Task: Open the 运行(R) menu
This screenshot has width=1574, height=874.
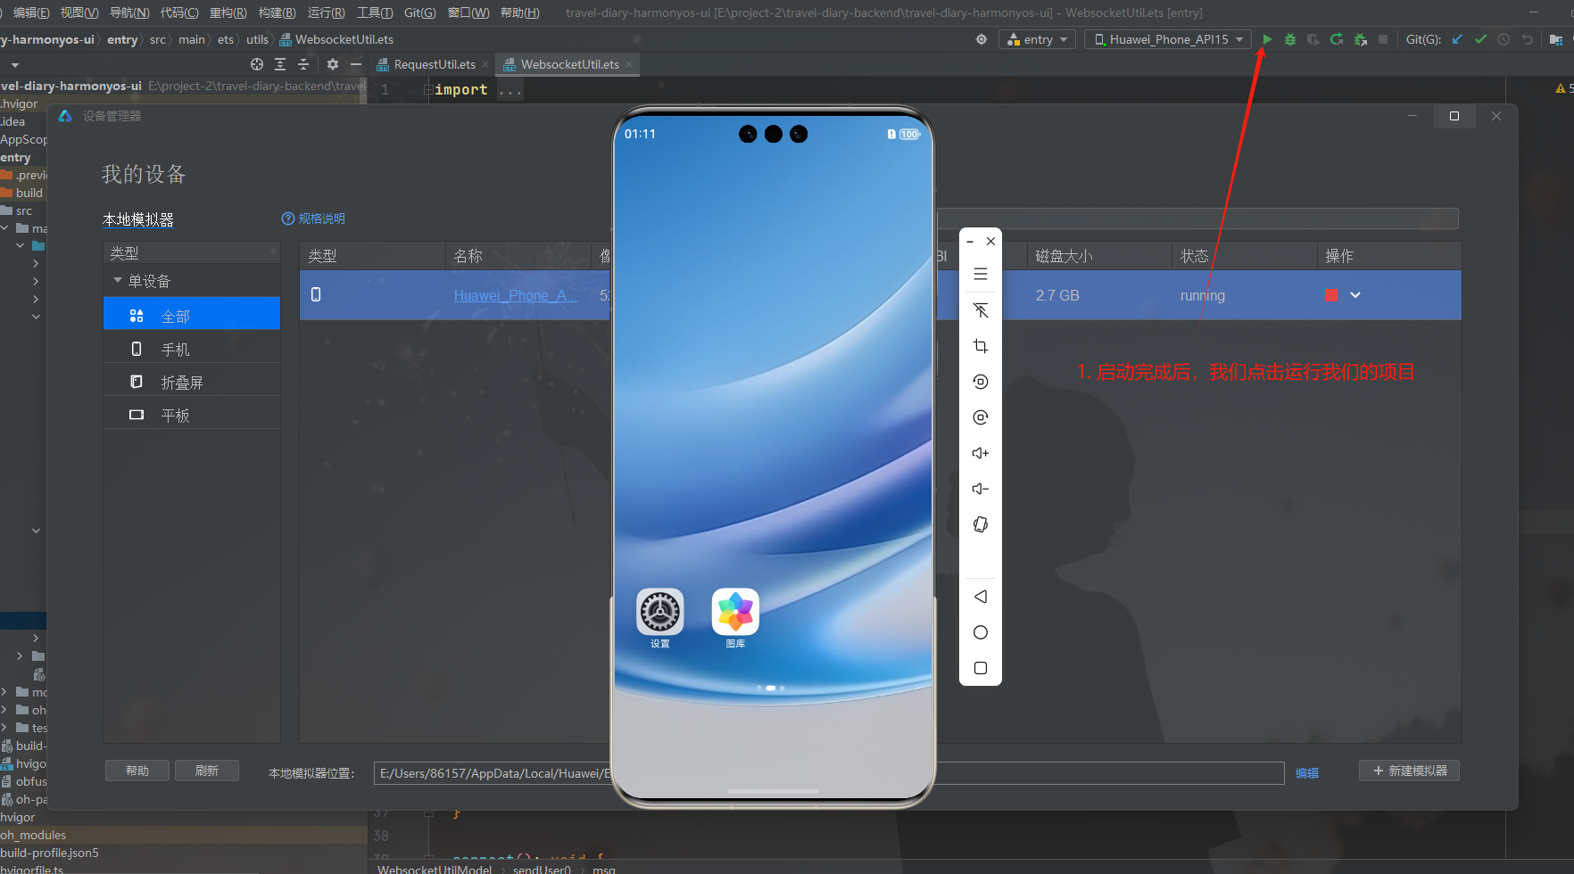Action: click(x=326, y=12)
